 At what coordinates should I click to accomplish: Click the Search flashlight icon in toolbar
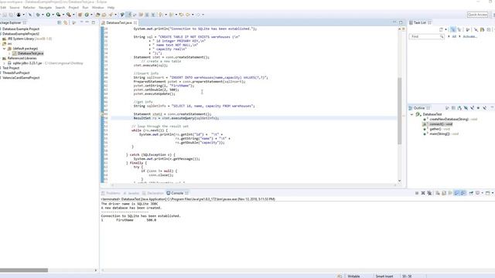[x=111, y=15]
